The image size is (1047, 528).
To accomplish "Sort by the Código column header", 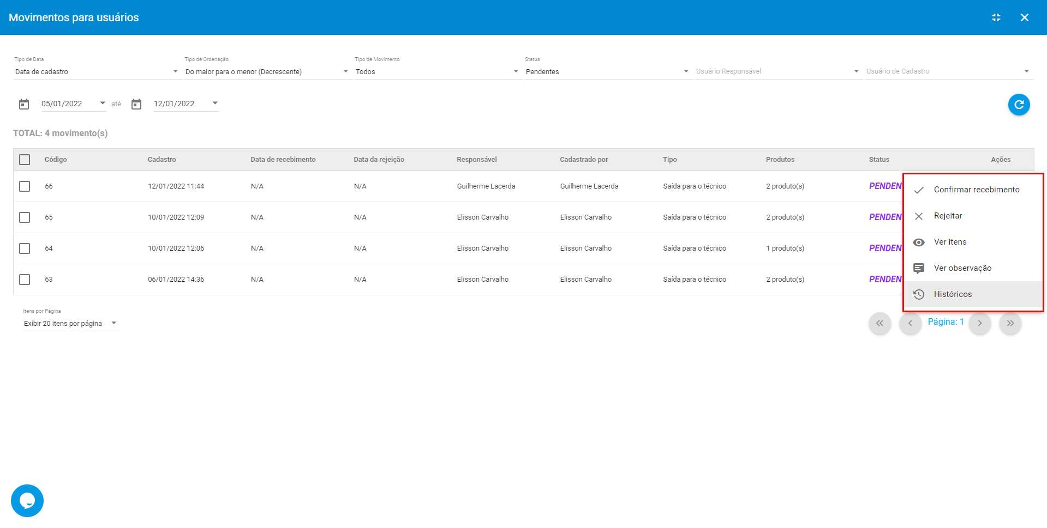I will pos(56,160).
